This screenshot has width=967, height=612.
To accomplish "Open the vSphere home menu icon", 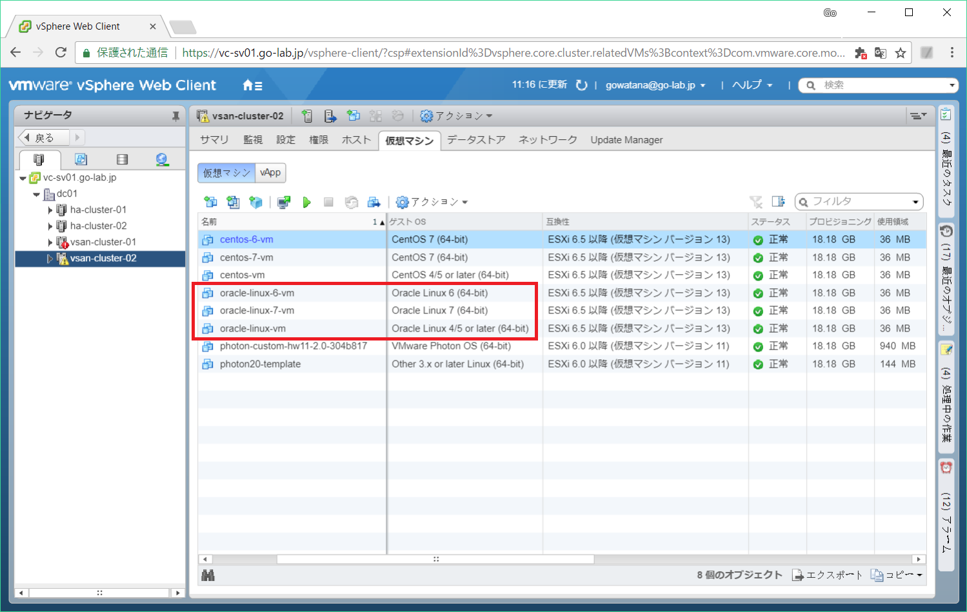I will click(x=252, y=85).
